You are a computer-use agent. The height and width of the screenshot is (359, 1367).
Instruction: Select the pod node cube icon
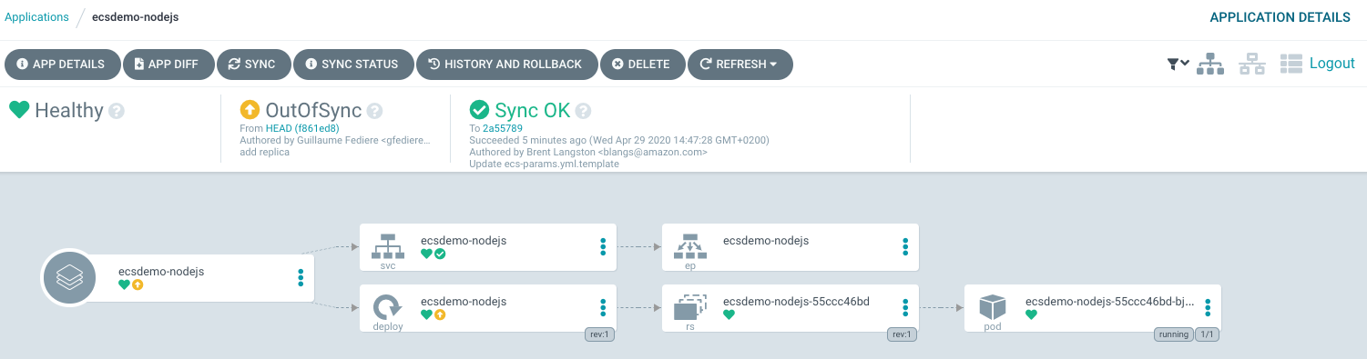point(993,306)
